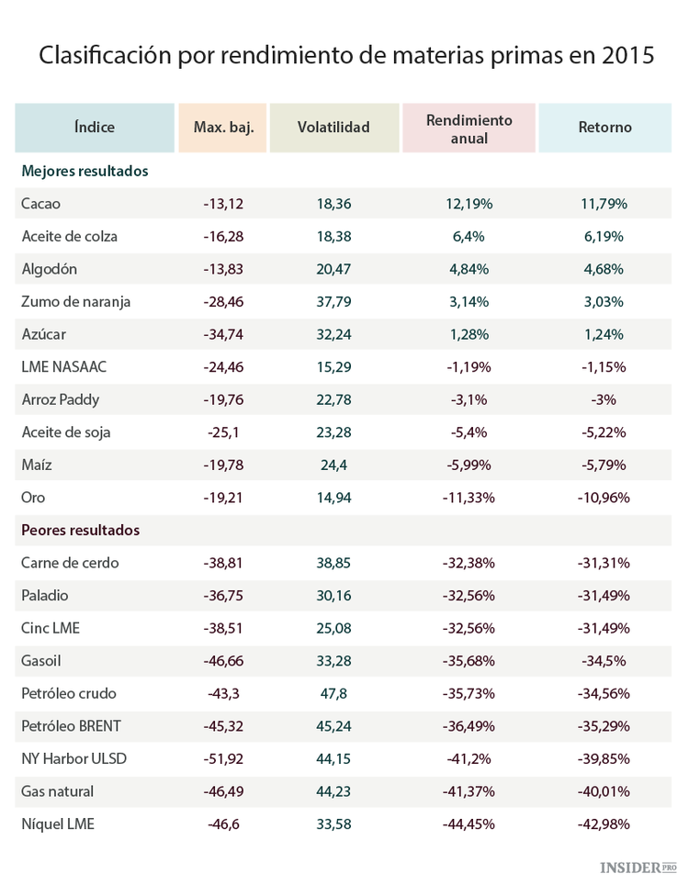
Task: Select the Max. baj. column header
Action: pyautogui.click(x=223, y=128)
